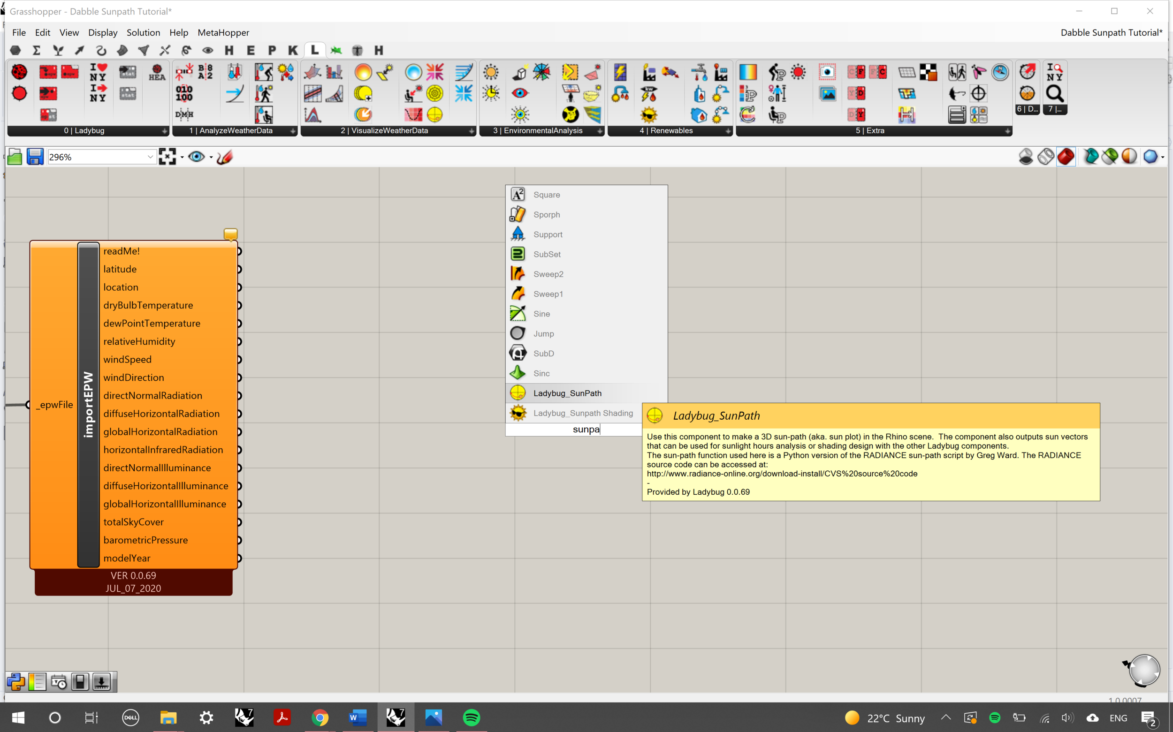1173x732 pixels.
Task: Click the orange-white document quality sphere
Action: point(1129,157)
